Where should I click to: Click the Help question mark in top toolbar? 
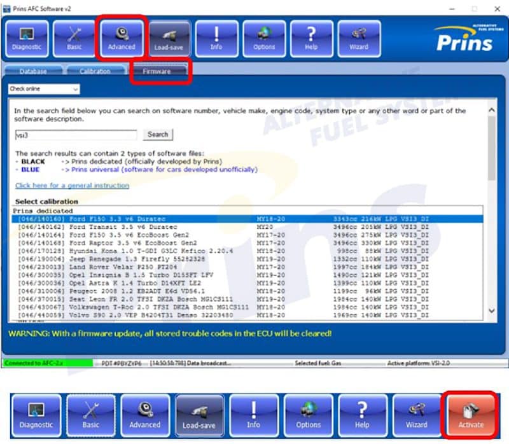(x=311, y=38)
